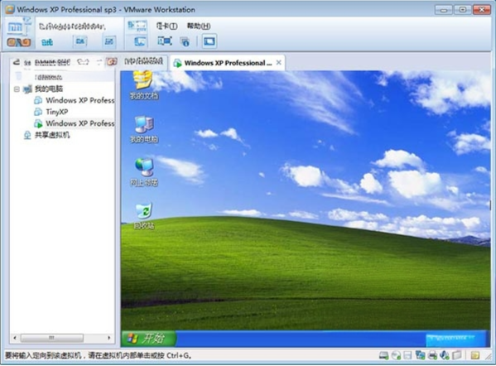Viewport: 496px width, 366px height.
Task: Click the snapshot manager info icon
Action: pos(185,41)
